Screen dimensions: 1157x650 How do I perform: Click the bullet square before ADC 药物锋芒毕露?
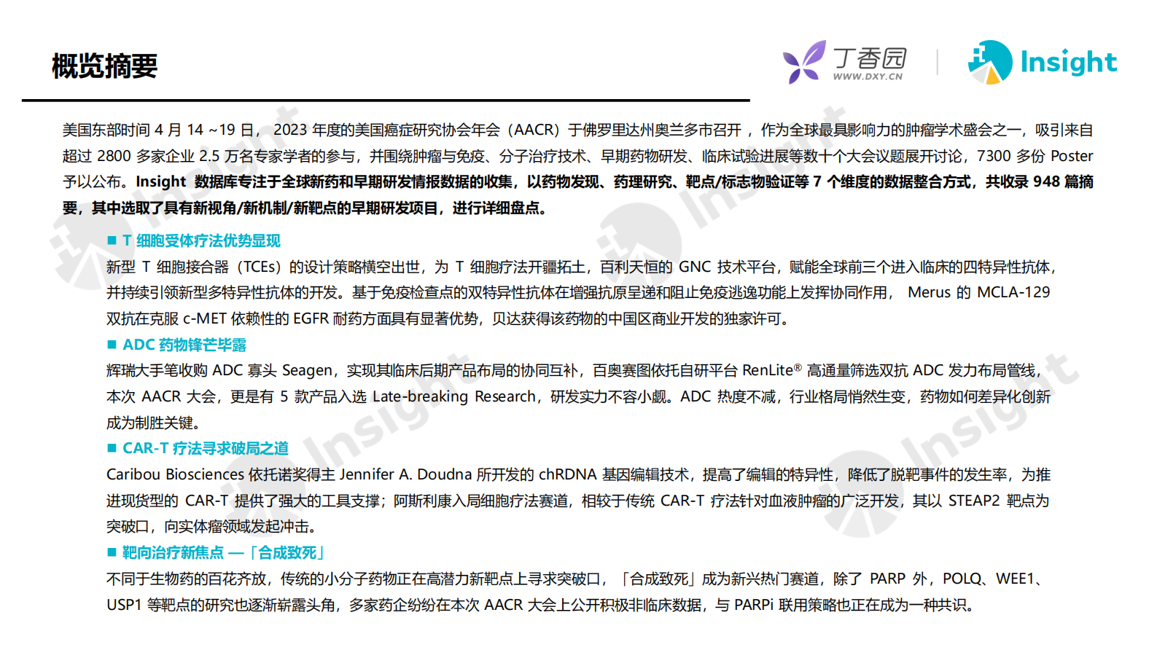point(112,345)
